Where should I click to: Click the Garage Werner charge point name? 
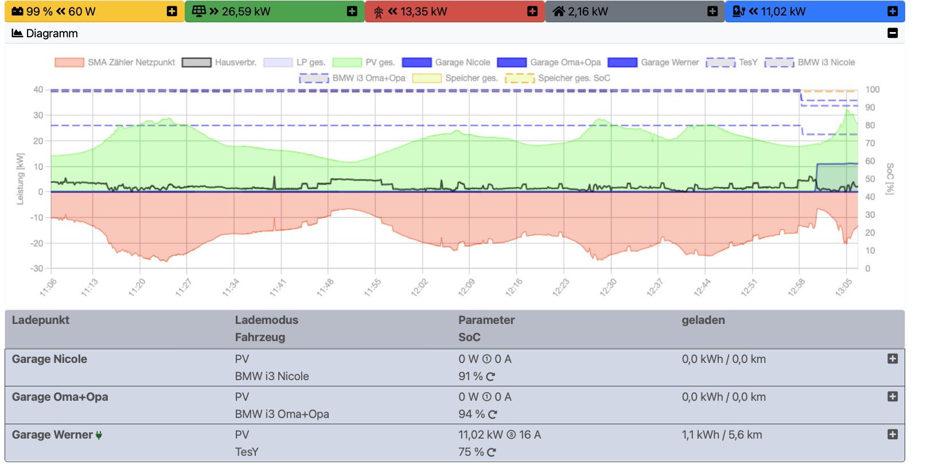click(x=52, y=435)
